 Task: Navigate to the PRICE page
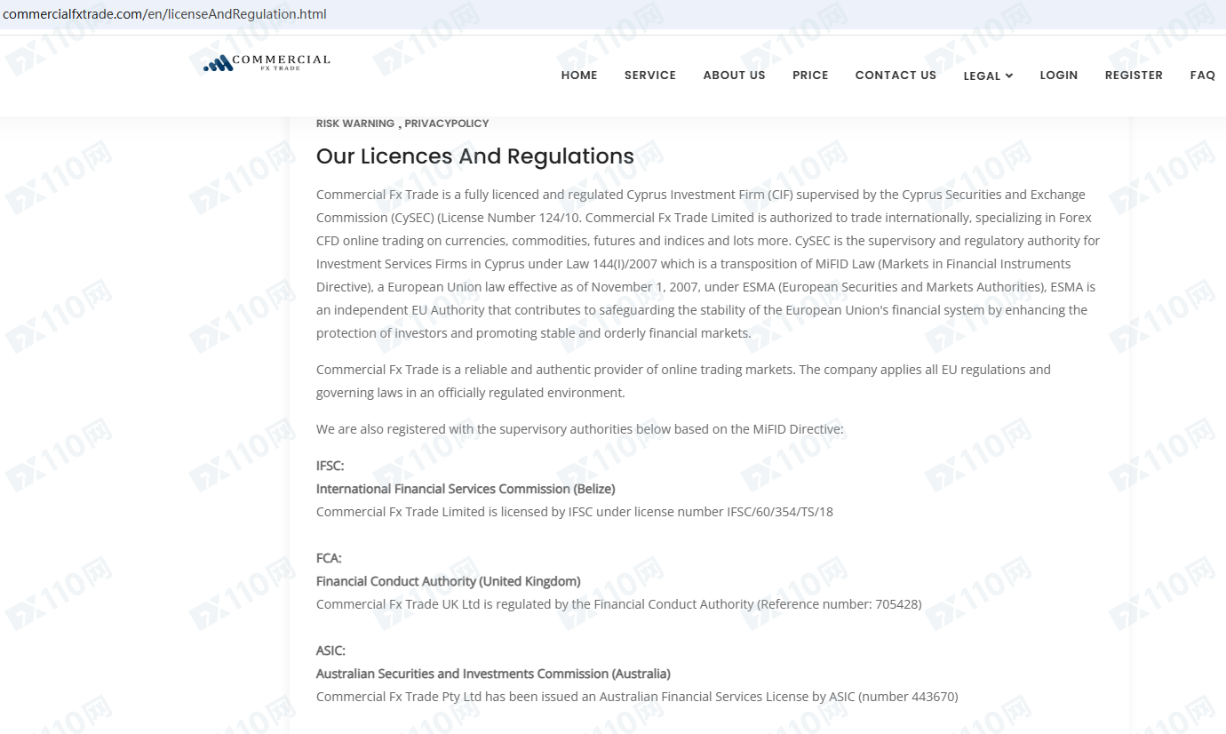point(810,76)
